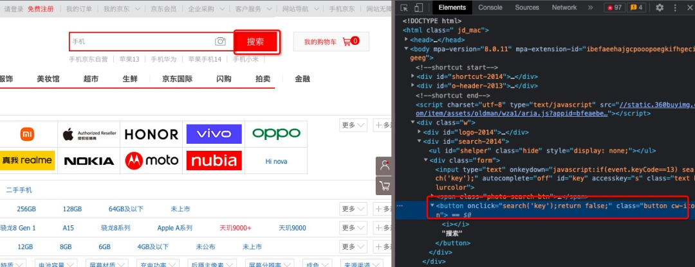The height and width of the screenshot is (267, 695).
Task: Select the Apple Authorized Reseller brand logo
Action: pos(89,134)
